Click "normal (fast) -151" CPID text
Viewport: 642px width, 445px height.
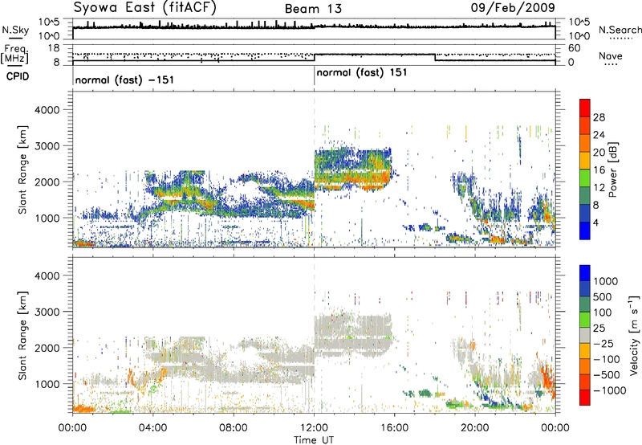tap(124, 80)
